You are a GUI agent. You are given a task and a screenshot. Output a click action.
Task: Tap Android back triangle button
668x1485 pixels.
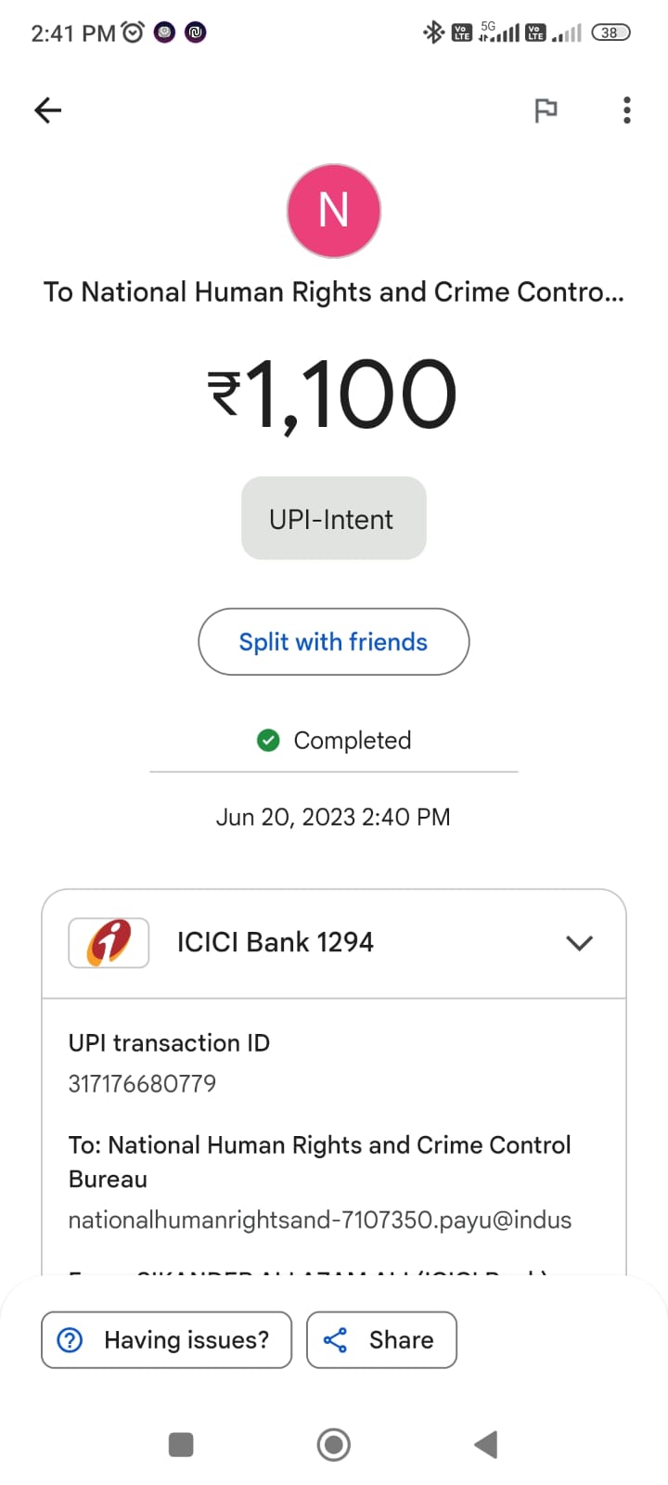tap(486, 1444)
